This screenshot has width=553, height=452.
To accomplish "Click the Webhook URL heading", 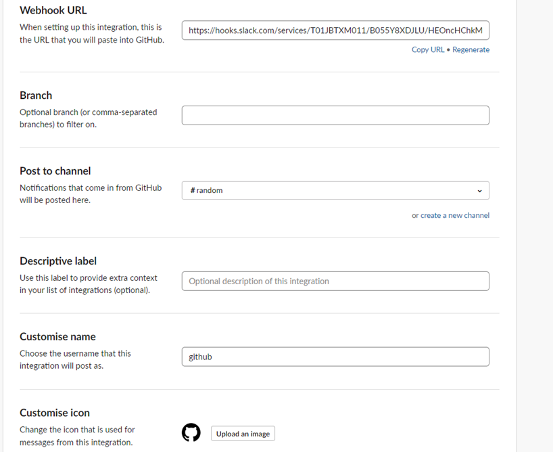I will pos(54,10).
